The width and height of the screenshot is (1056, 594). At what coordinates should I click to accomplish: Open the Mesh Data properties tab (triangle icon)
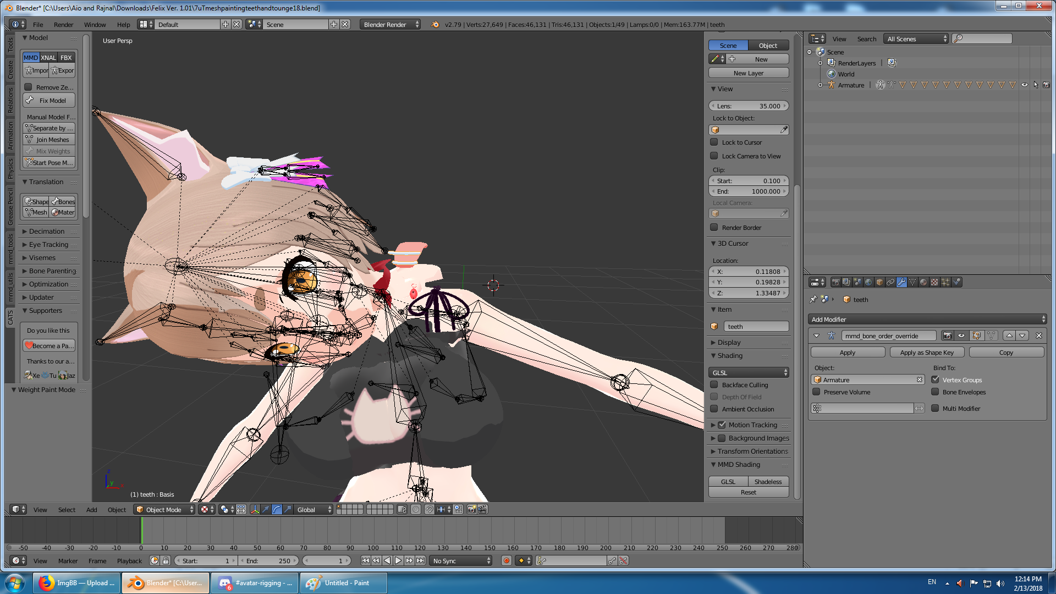click(912, 282)
